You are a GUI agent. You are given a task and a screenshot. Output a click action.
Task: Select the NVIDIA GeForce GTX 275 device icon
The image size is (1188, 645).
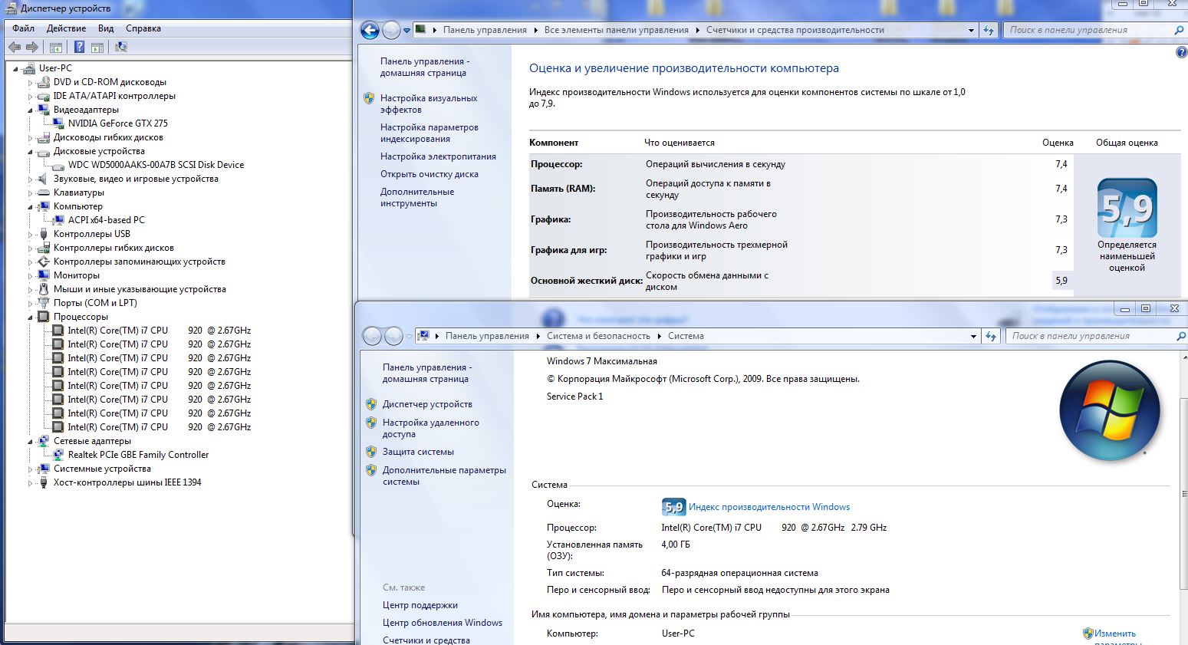click(x=58, y=123)
